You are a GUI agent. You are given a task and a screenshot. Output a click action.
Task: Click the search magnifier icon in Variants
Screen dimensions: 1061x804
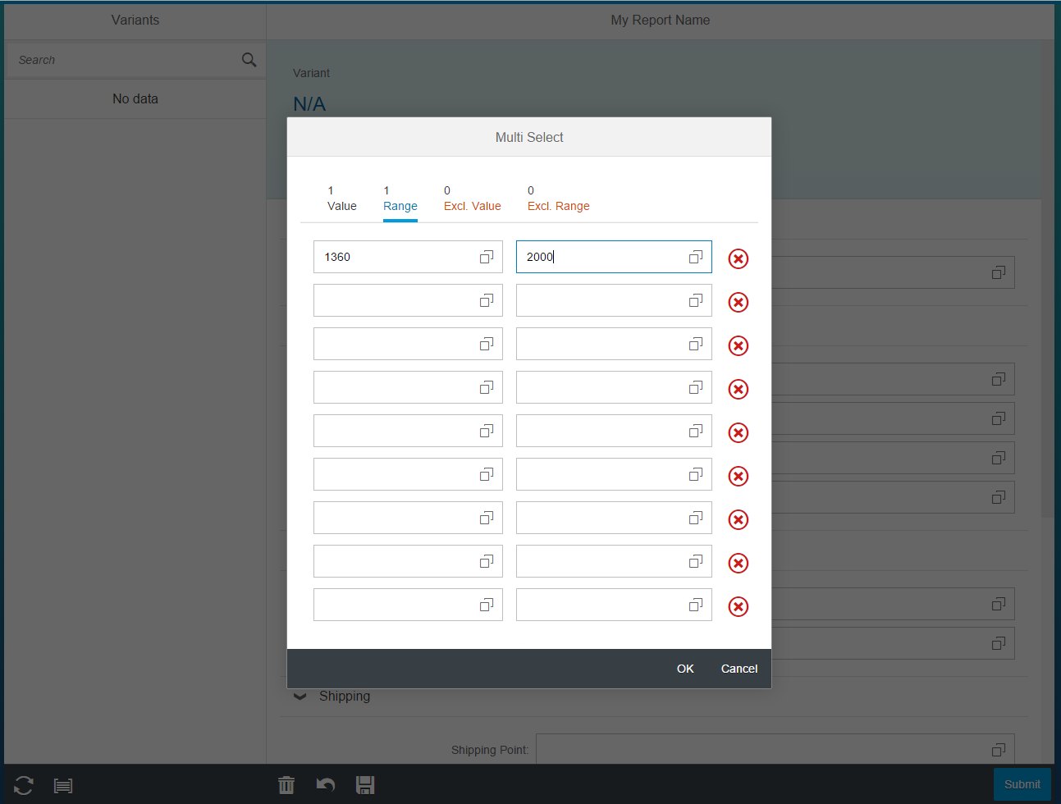(x=249, y=60)
